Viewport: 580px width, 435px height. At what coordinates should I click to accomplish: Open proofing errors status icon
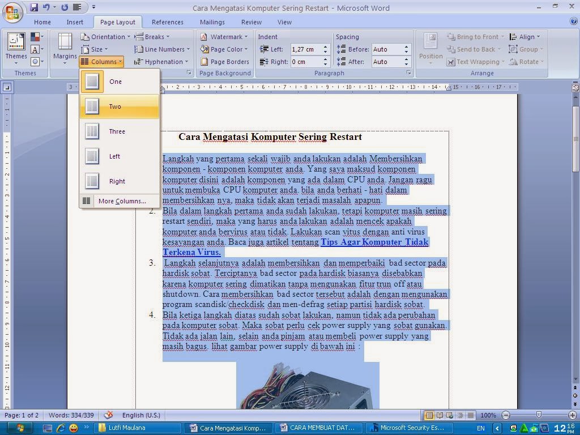point(108,415)
